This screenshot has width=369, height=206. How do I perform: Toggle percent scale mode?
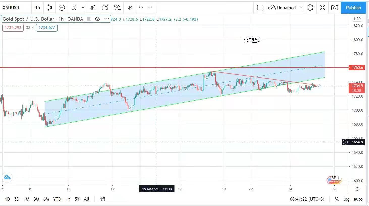[x=337, y=199]
